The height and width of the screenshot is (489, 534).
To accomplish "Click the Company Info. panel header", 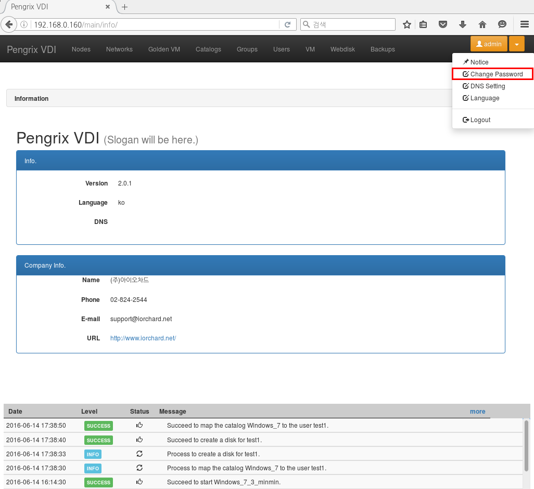I will [261, 265].
